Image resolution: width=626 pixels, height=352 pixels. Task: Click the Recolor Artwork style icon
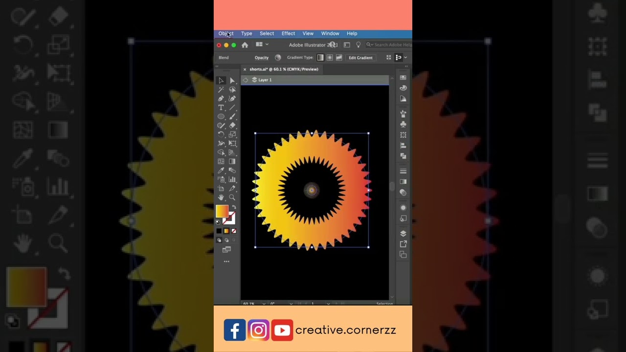[x=278, y=57]
